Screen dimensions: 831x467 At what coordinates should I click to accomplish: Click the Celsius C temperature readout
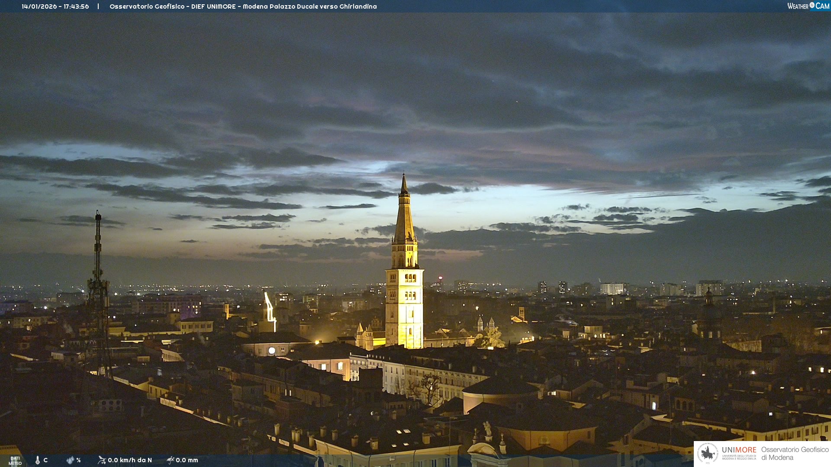(45, 460)
